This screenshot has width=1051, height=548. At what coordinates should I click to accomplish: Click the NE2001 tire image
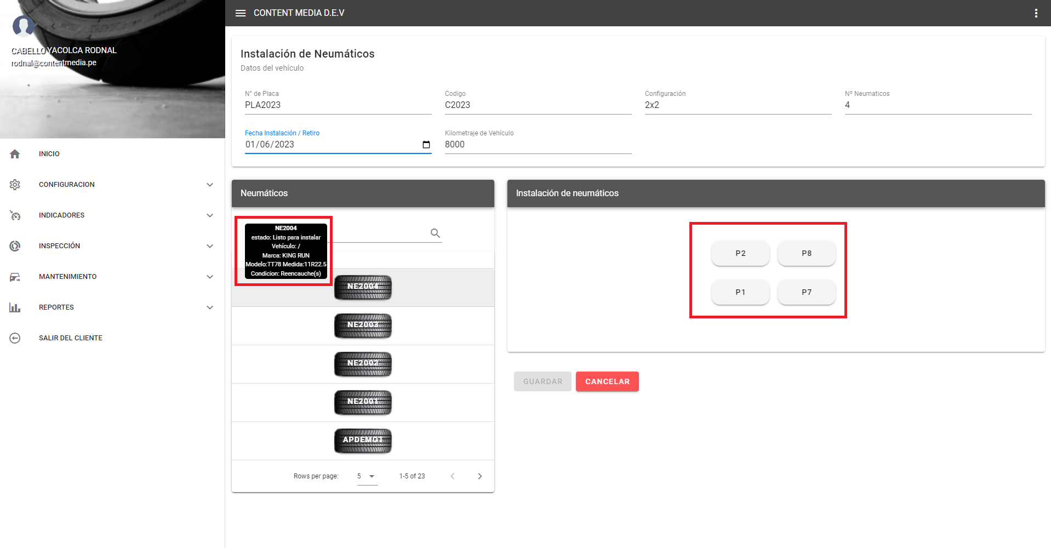(x=363, y=402)
